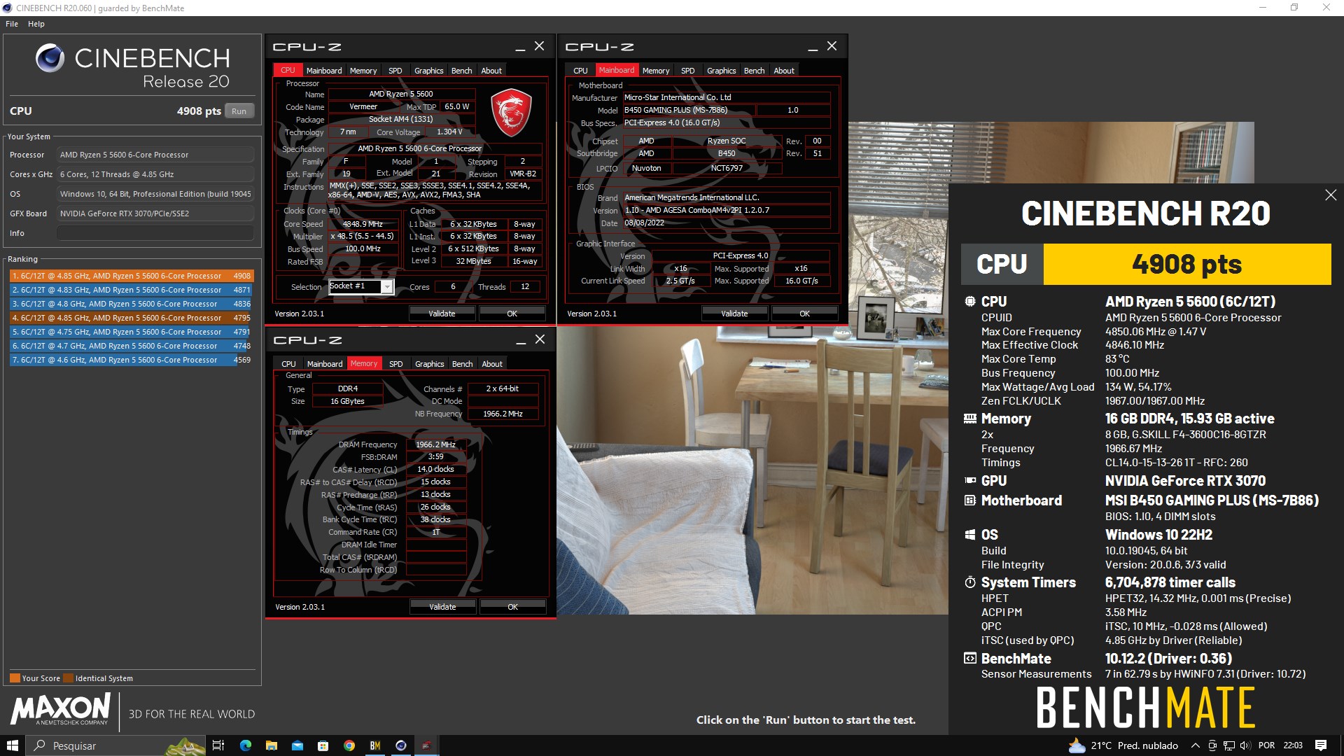Click the CPU chip icon in BenchMate panel

pos(970,302)
